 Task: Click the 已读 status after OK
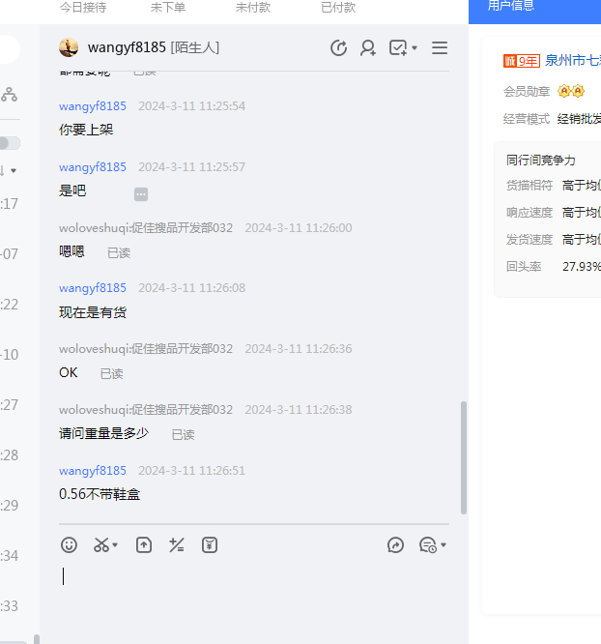tap(112, 374)
